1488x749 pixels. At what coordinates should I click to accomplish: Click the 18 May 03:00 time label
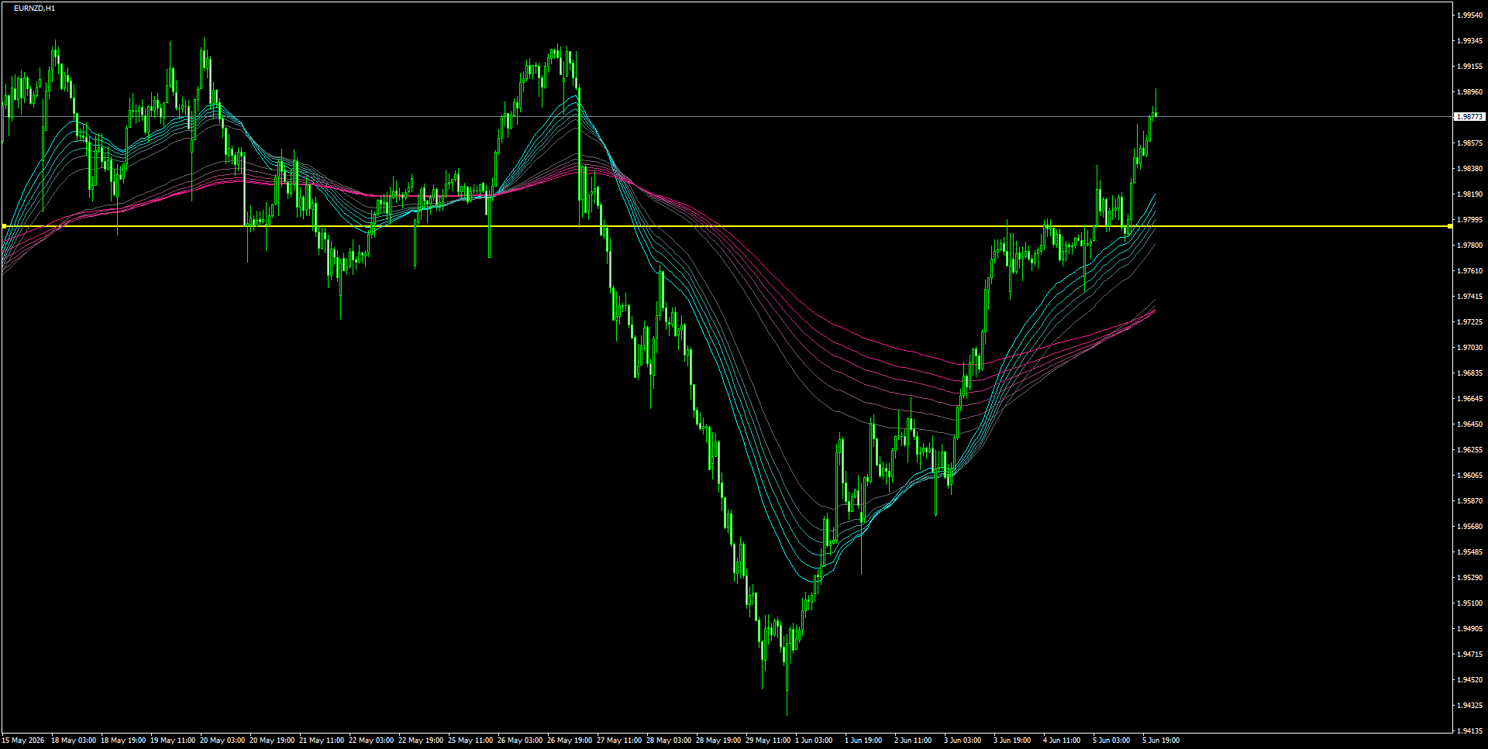pos(74,740)
